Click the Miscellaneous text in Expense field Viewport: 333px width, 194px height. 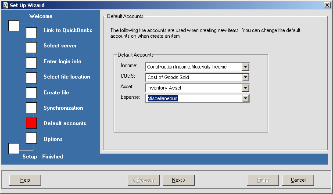pos(163,99)
